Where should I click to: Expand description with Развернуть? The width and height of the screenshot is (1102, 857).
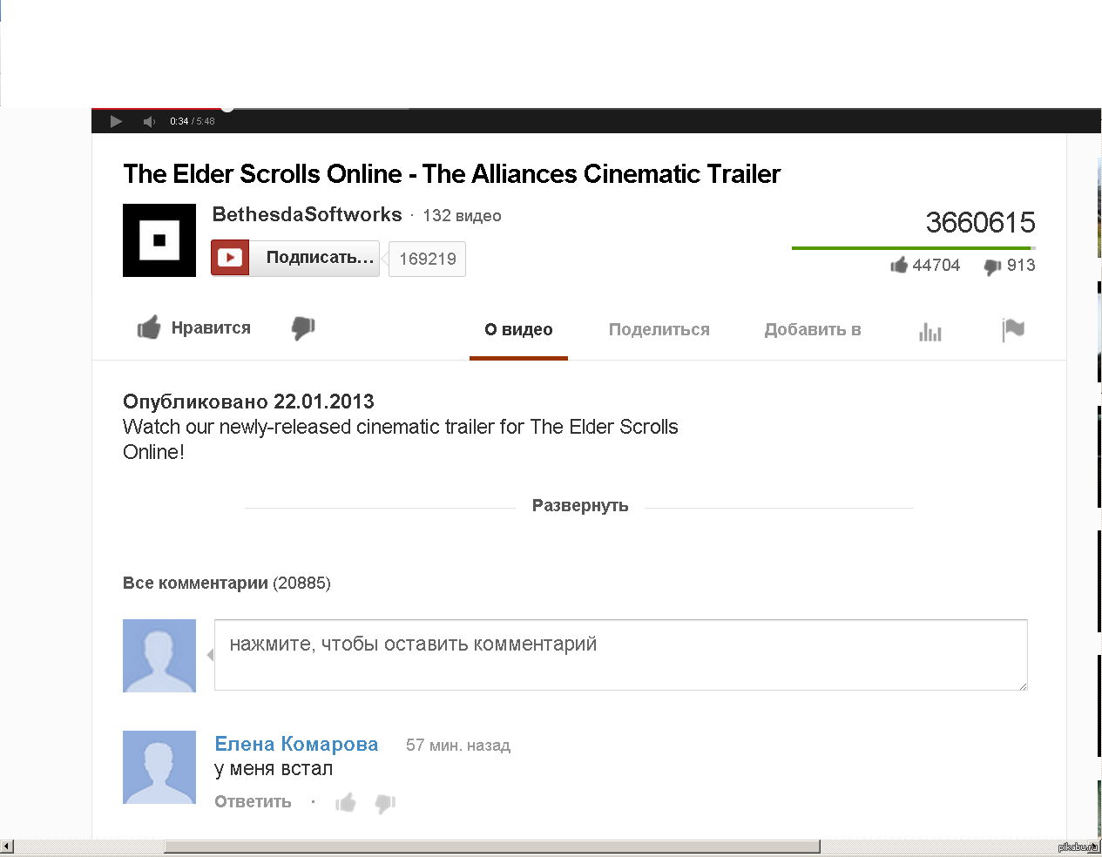580,506
